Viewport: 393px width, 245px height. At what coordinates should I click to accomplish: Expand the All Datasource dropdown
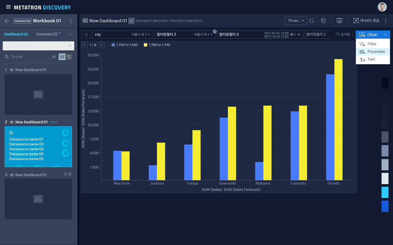(38, 46)
